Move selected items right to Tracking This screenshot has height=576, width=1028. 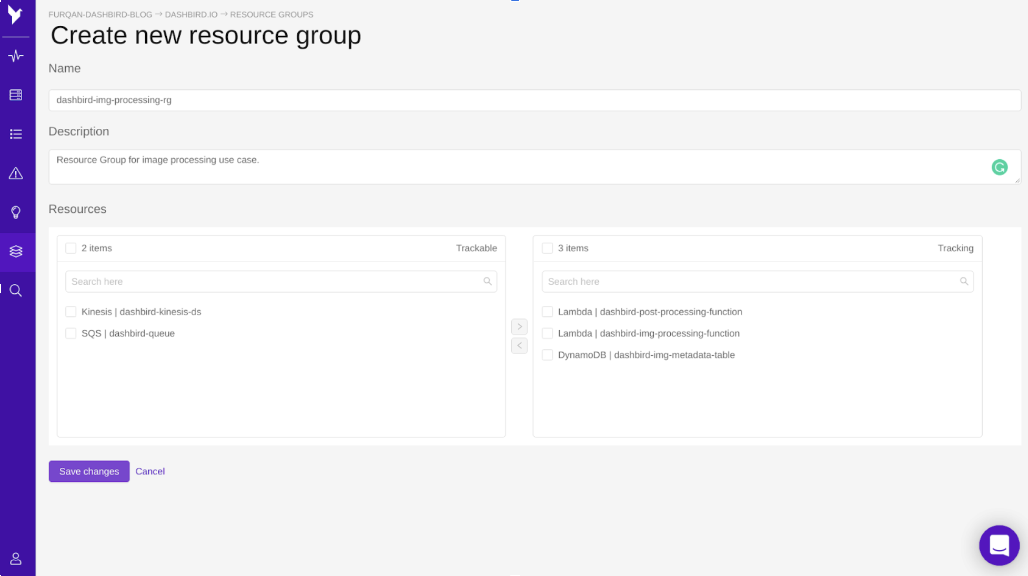tap(519, 326)
